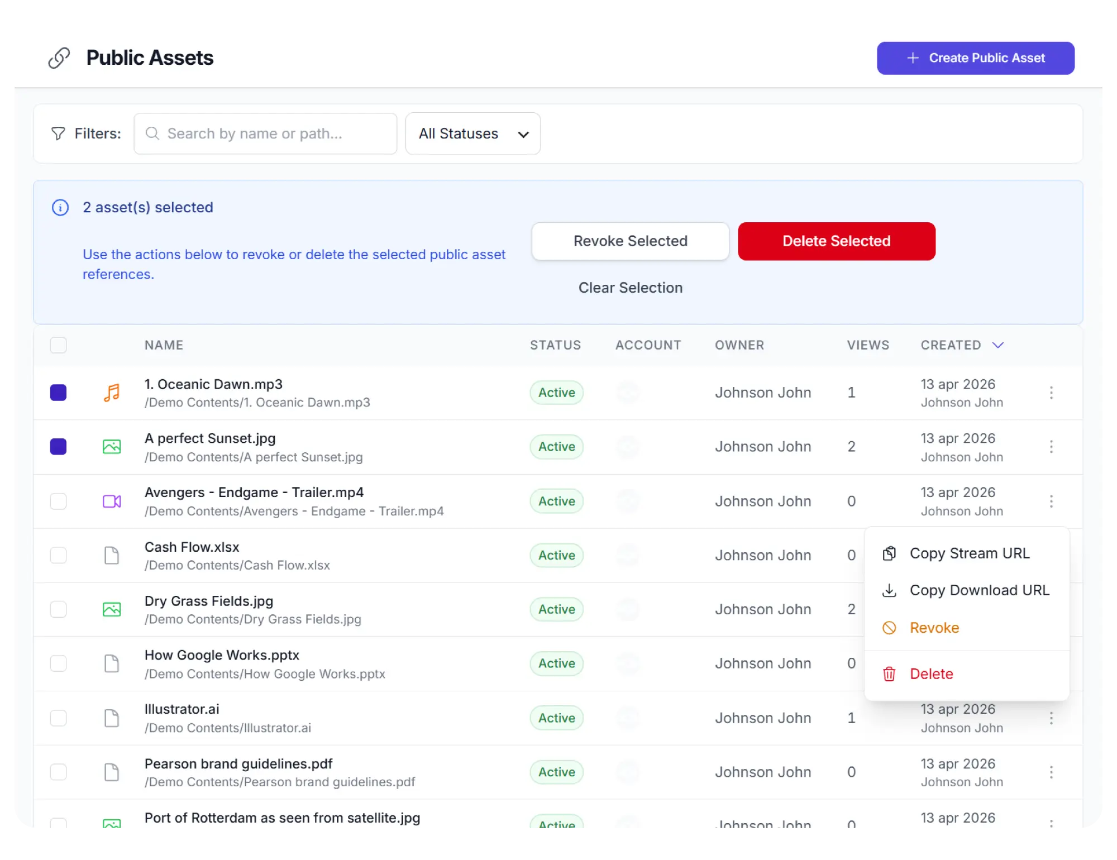Image resolution: width=1117 pixels, height=860 pixels.
Task: Click the funnel filter icon
Action: coord(58,133)
